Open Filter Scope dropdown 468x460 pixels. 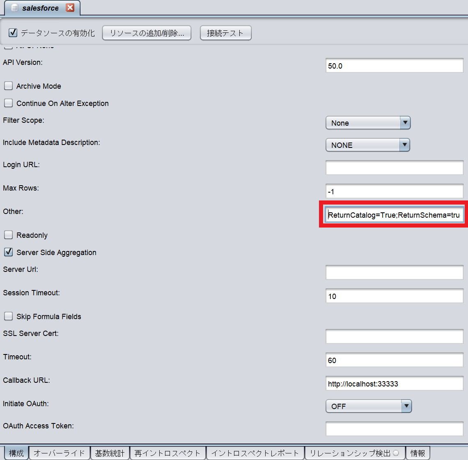point(368,123)
